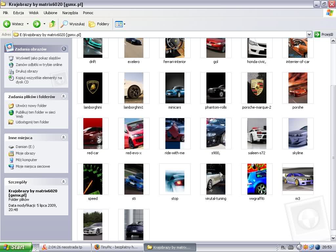Open Mój komputer from Inne miejsca
The height and width of the screenshot is (252, 336).
pyautogui.click(x=26, y=160)
